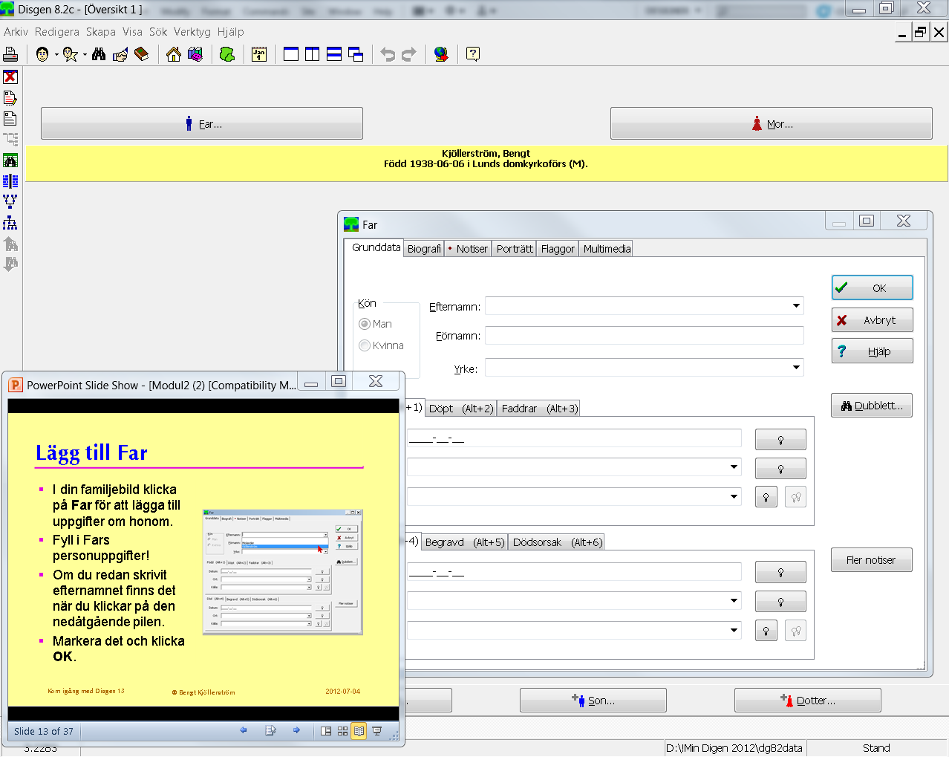The width and height of the screenshot is (949, 757).
Task: Click the Dubblett button
Action: 872,406
